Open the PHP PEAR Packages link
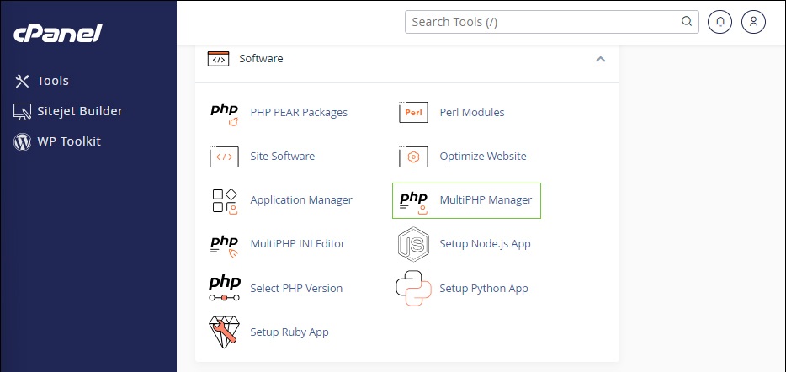 click(x=299, y=112)
